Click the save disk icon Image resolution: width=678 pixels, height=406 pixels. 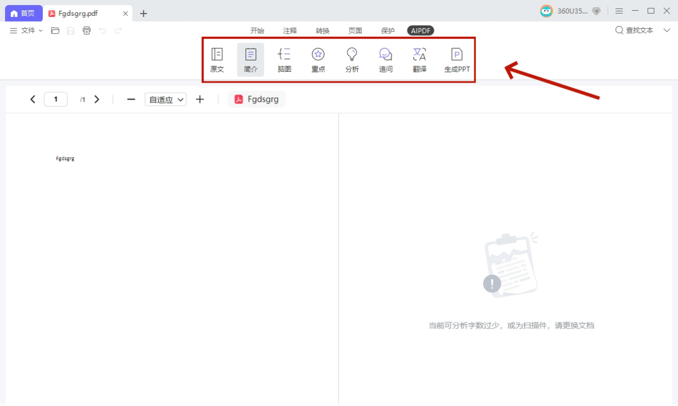[71, 31]
